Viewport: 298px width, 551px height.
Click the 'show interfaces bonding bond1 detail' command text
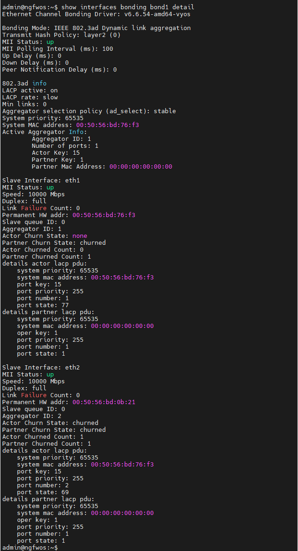pyautogui.click(x=128, y=7)
